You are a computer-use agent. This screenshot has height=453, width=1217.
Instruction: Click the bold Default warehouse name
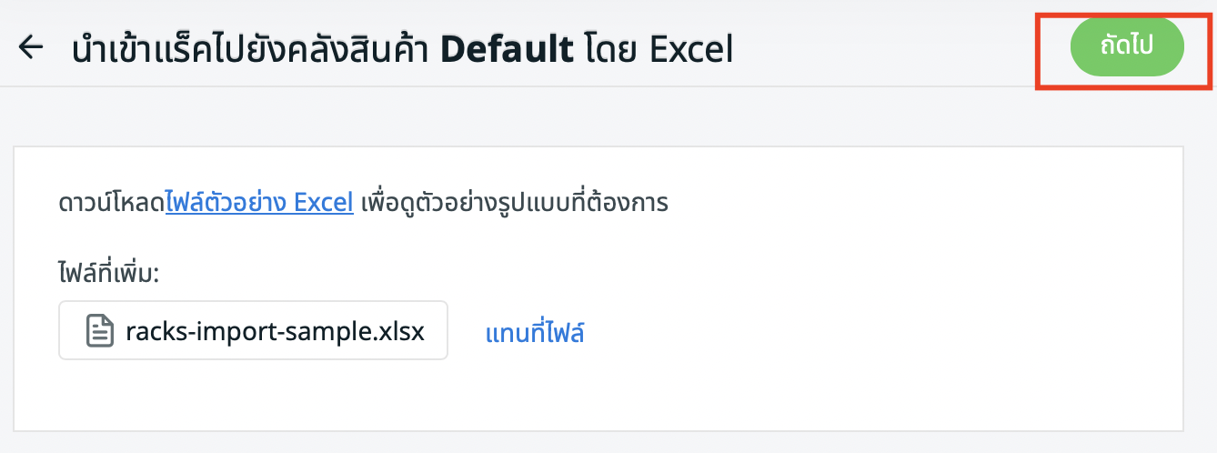507,48
